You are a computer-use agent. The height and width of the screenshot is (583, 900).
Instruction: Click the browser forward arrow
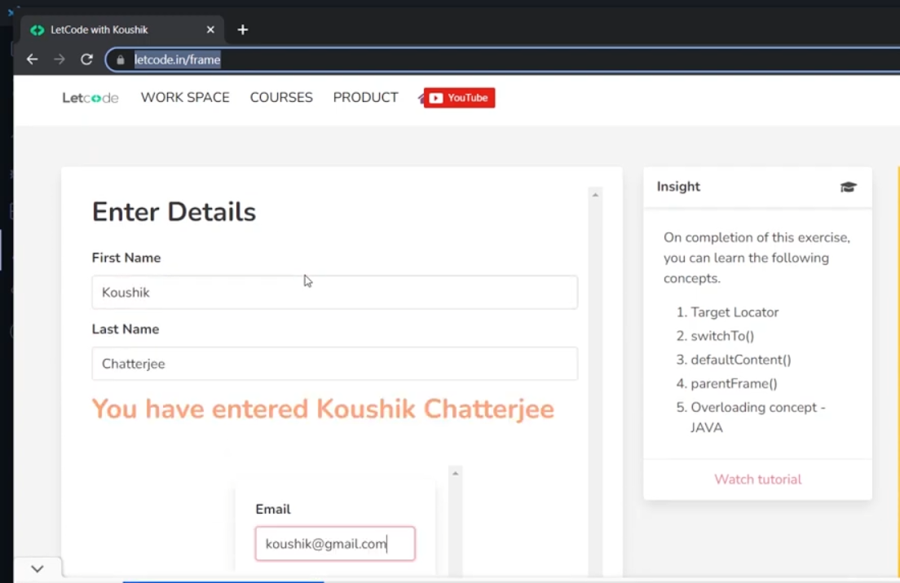(59, 60)
